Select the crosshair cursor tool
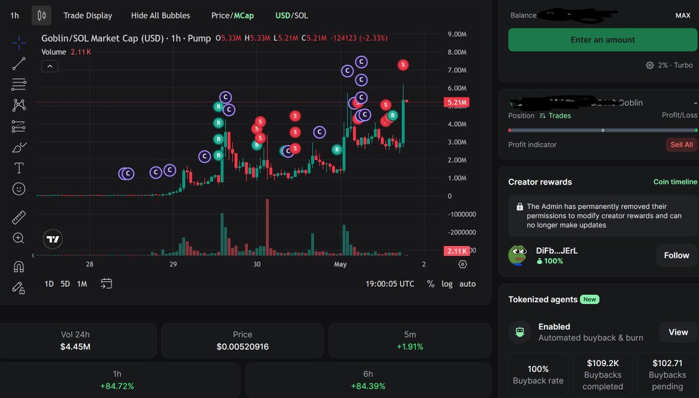The width and height of the screenshot is (699, 398). tap(19, 43)
